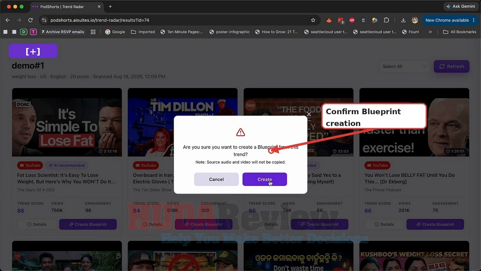
Task: Open Kushboo's Weight Loss Secret thumbnail
Action: pos(414,256)
